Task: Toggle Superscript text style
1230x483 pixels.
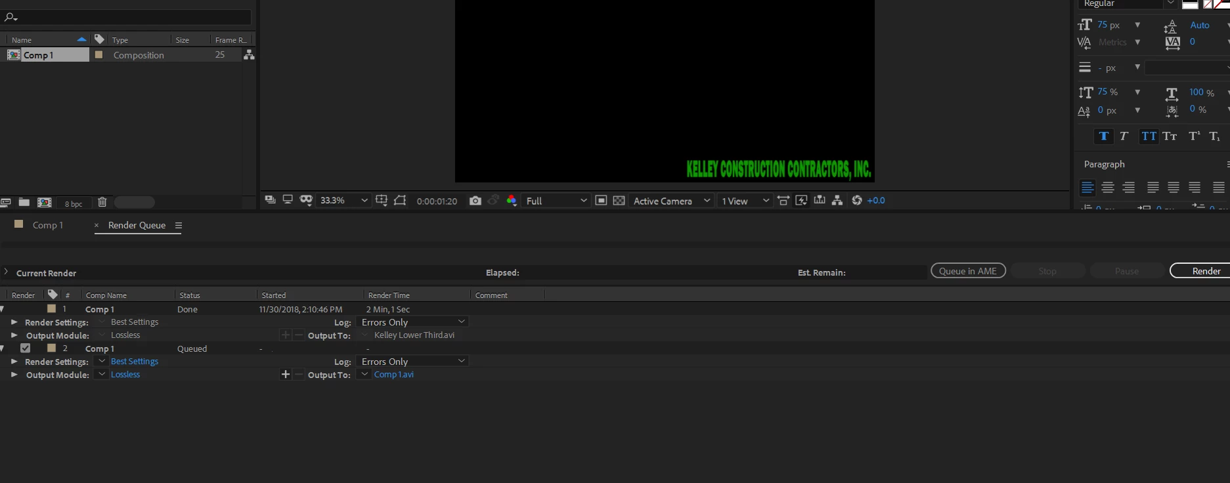Action: coord(1195,136)
